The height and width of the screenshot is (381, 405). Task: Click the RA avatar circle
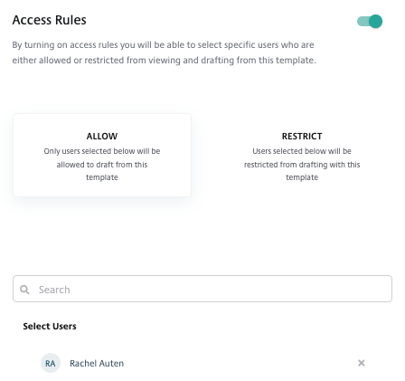(x=51, y=363)
